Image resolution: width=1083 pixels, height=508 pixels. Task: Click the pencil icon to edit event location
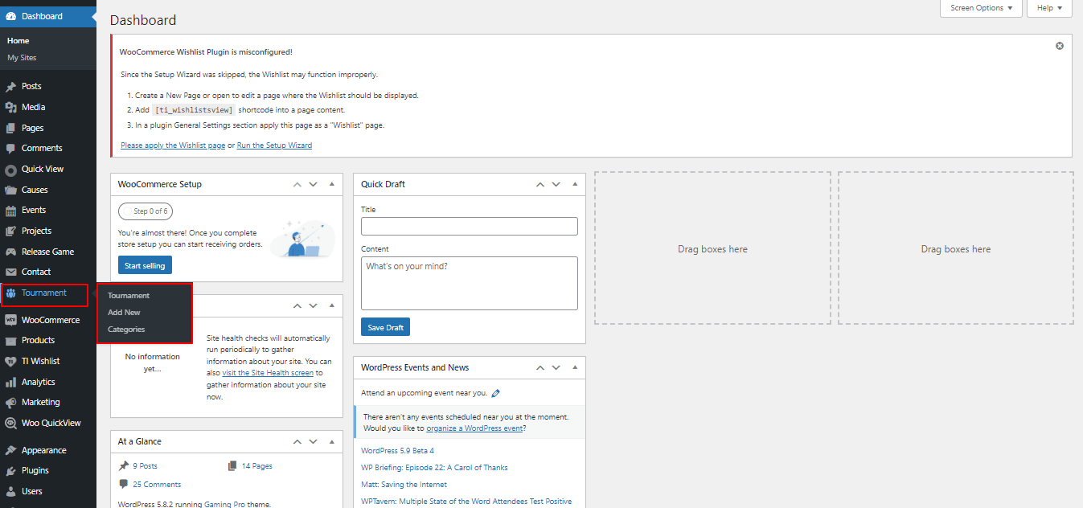pos(496,393)
